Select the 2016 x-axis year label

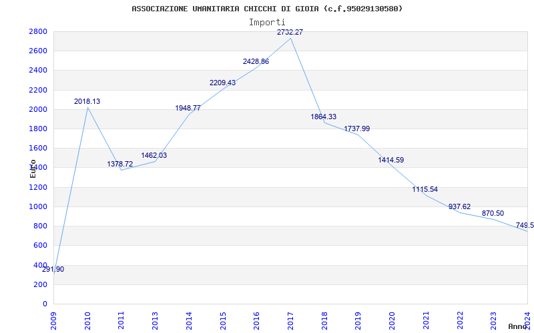(x=257, y=321)
